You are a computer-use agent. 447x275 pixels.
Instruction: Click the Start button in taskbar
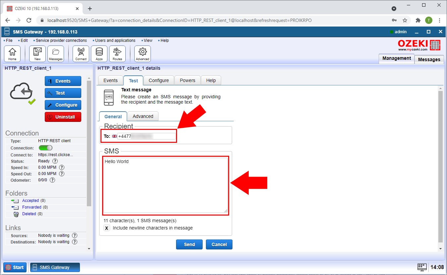pyautogui.click(x=15, y=267)
